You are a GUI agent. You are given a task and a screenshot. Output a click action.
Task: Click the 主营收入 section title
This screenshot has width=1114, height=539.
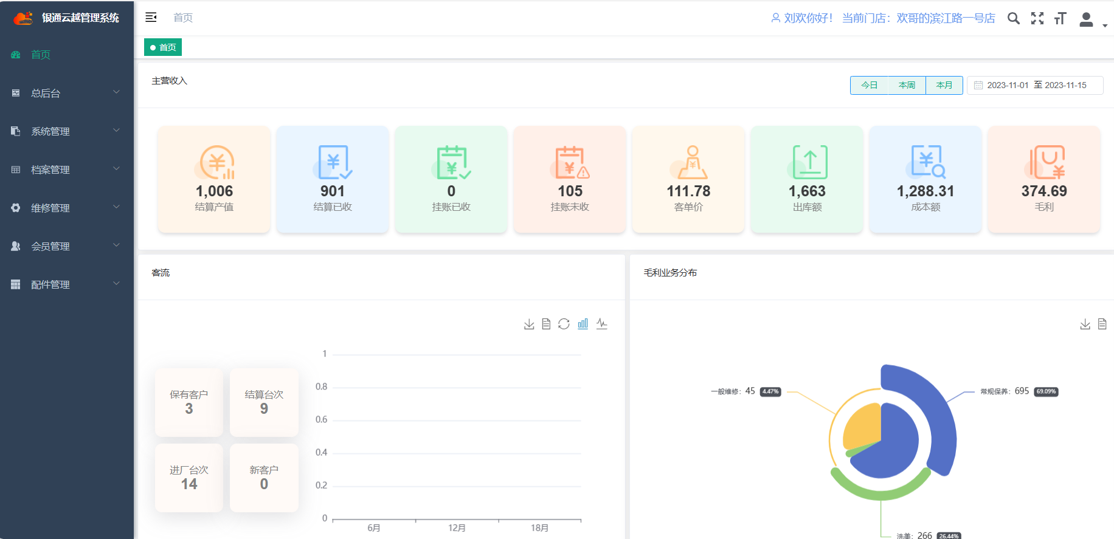coord(169,81)
